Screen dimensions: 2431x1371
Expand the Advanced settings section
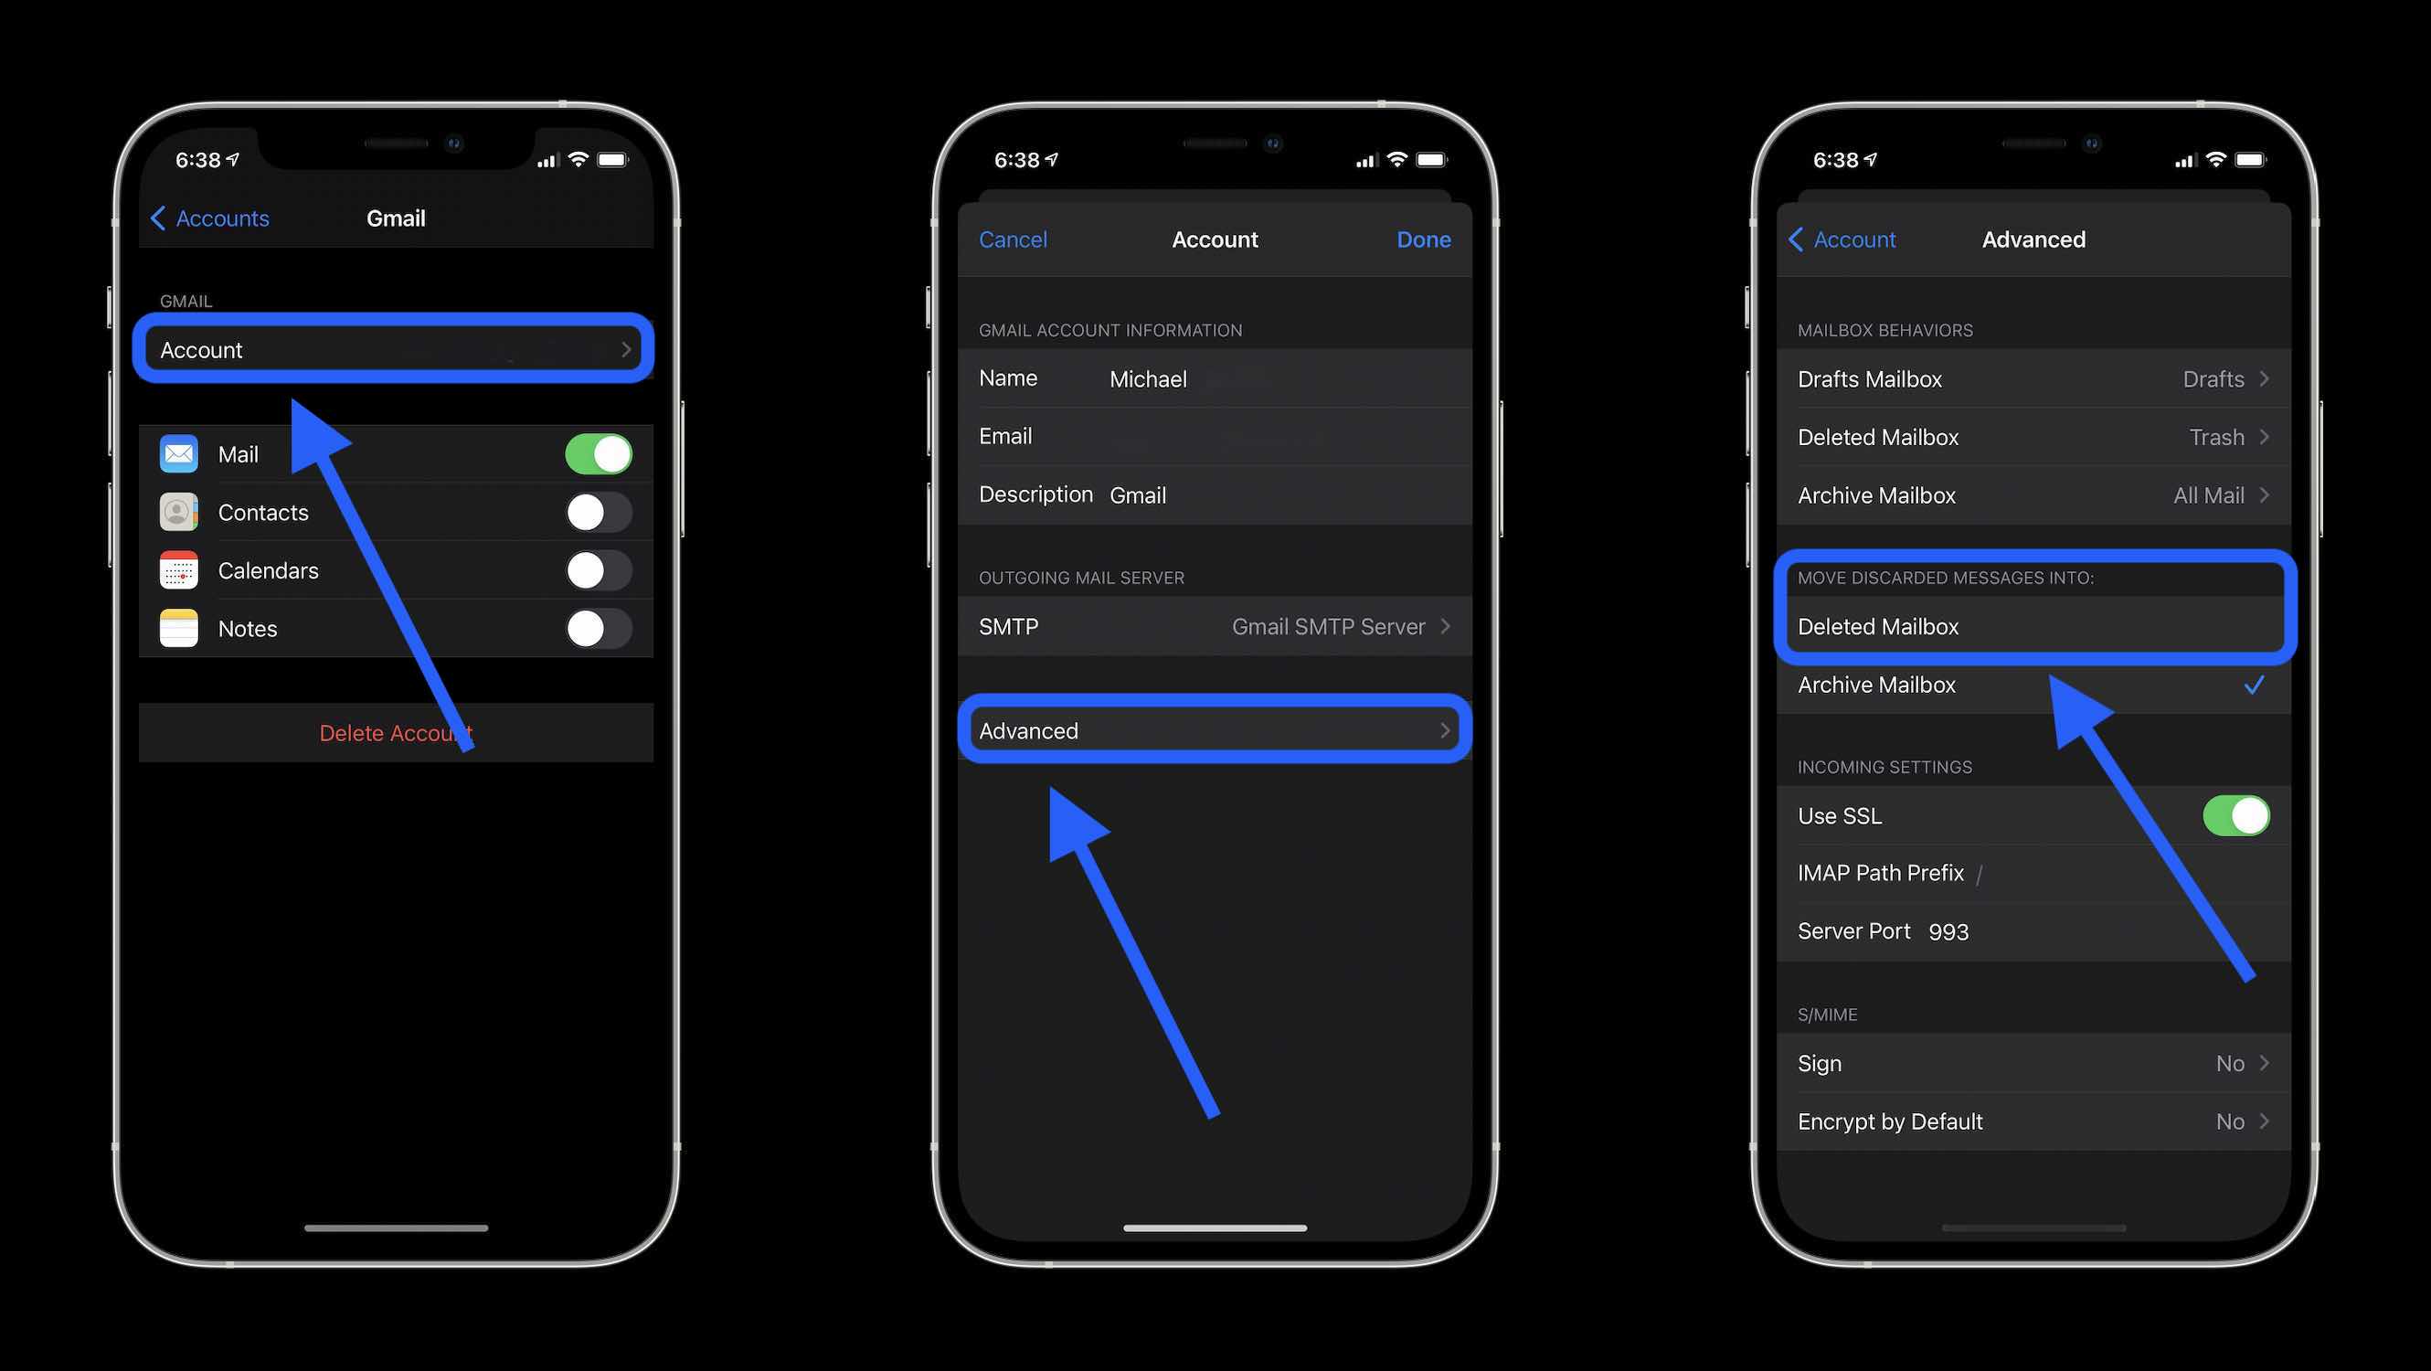1214,729
